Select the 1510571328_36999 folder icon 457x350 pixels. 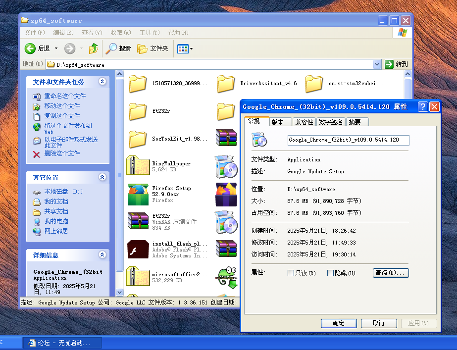(137, 84)
